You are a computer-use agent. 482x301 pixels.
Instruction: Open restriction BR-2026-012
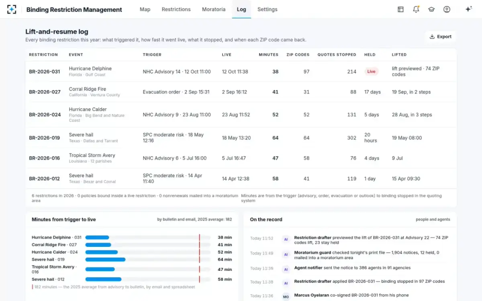tap(44, 179)
